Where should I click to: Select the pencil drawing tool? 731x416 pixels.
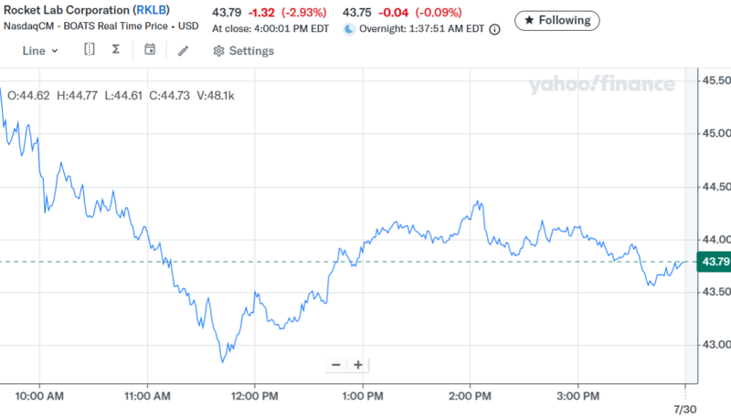(183, 50)
